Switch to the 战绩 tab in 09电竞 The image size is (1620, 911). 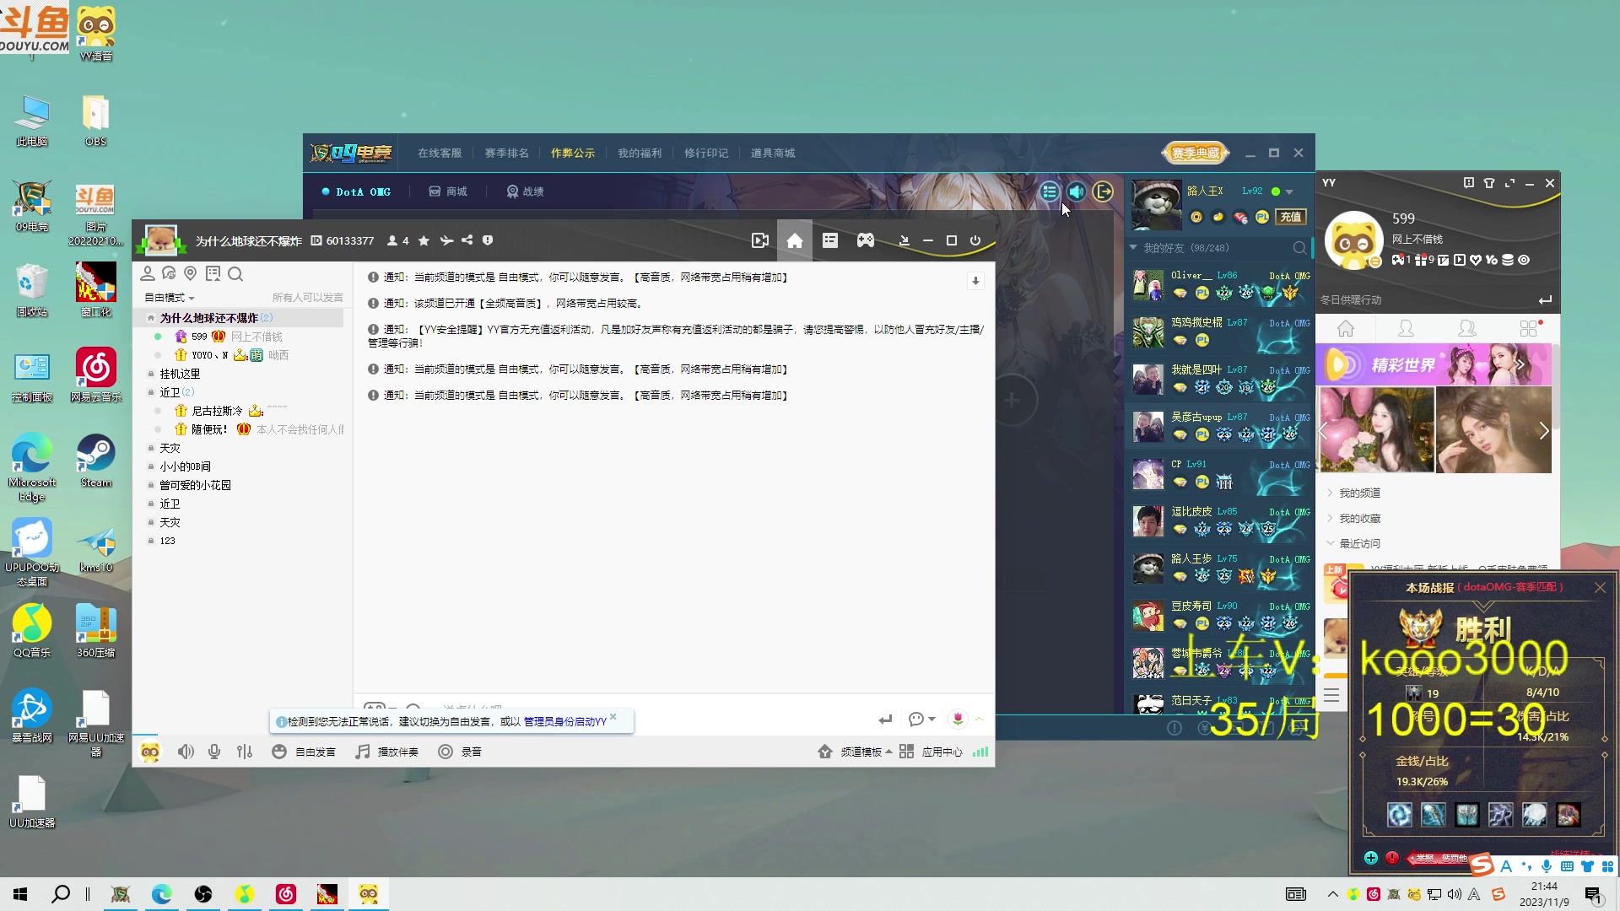(525, 192)
